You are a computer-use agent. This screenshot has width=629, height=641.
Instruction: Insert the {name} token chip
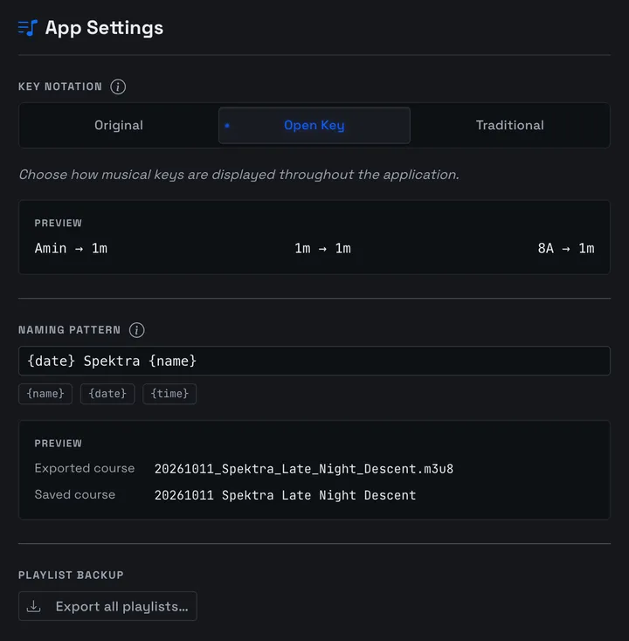click(x=45, y=394)
